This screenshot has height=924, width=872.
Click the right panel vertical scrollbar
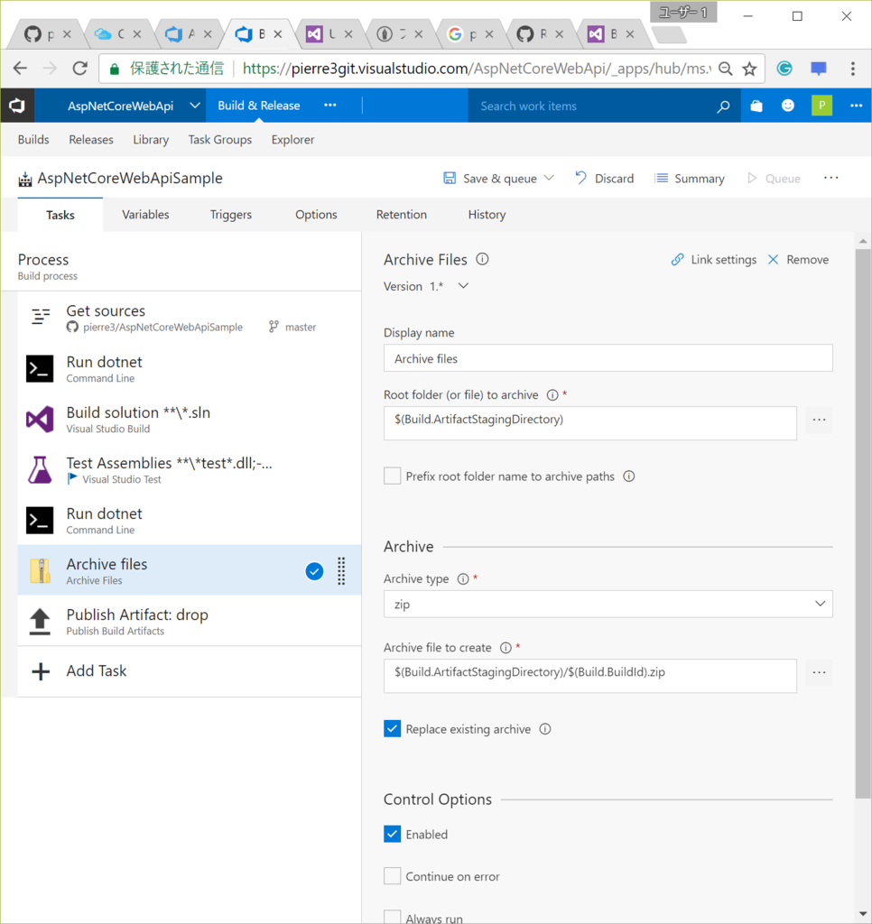[863, 523]
